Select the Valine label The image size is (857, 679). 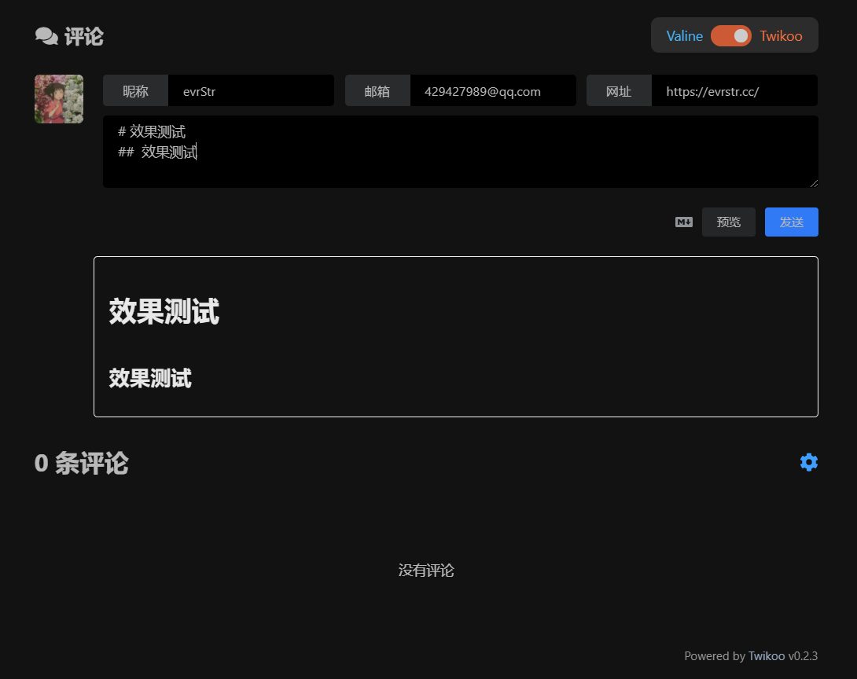tap(684, 36)
